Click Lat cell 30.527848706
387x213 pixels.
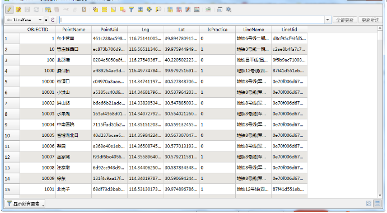(x=181, y=82)
